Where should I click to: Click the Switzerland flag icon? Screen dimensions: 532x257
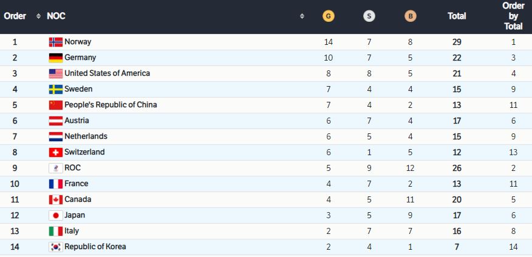(55, 152)
